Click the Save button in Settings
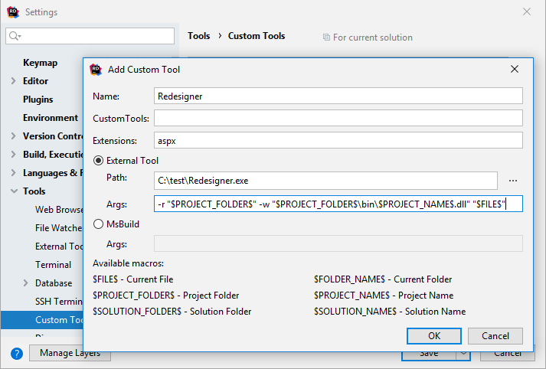Viewport: 546px width, 369px height. pos(429,354)
